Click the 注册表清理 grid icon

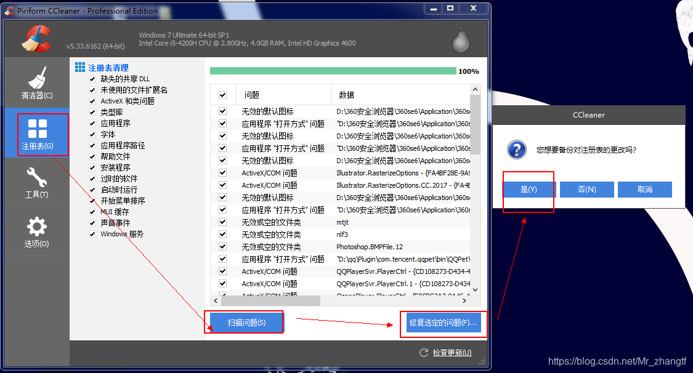80,67
